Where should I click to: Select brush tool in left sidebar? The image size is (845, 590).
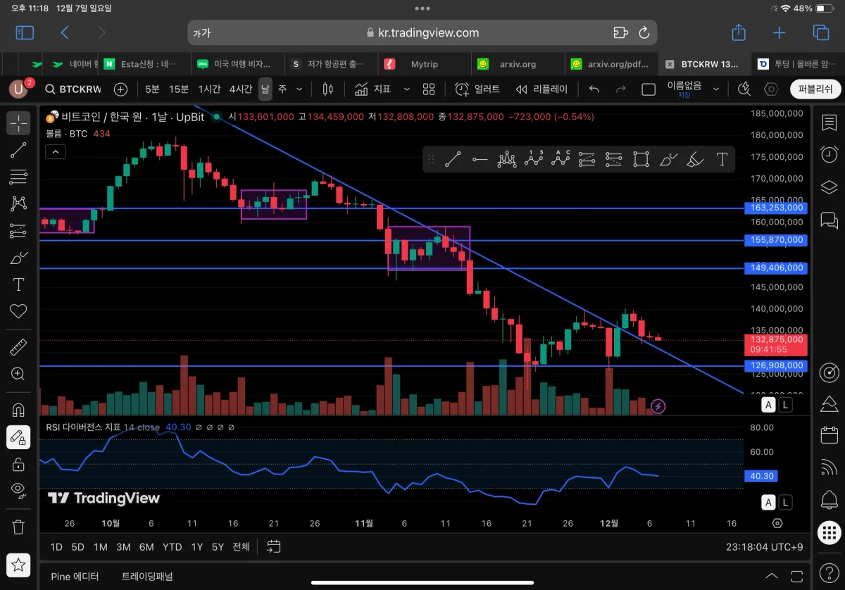pyautogui.click(x=18, y=258)
